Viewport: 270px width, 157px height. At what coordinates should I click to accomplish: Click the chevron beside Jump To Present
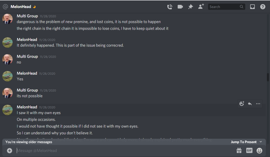[261, 142]
